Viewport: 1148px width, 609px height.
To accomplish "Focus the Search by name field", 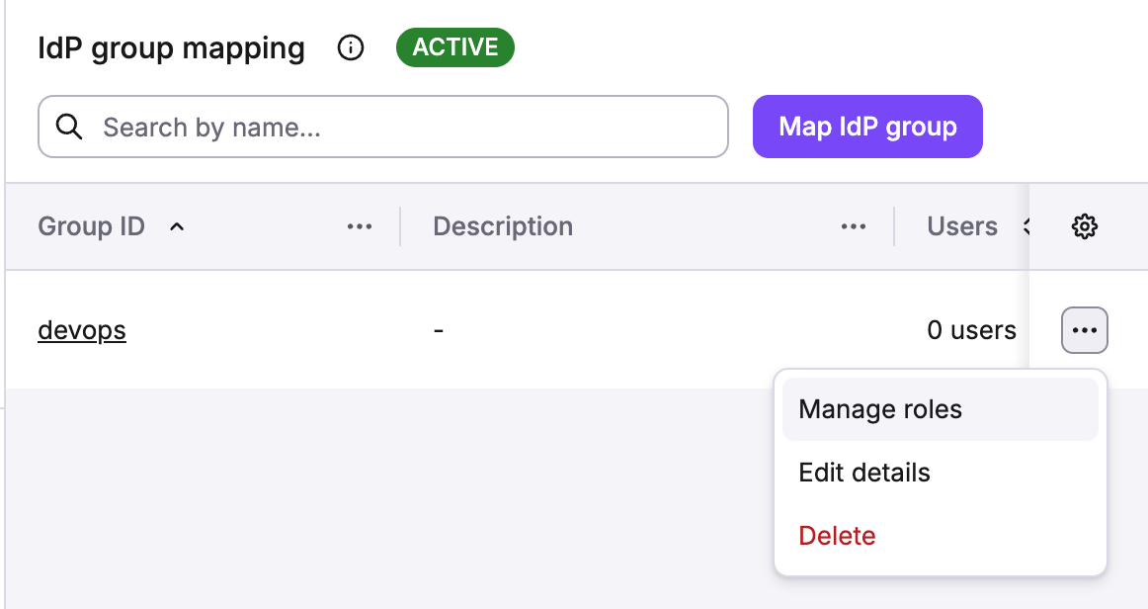I will (395, 127).
